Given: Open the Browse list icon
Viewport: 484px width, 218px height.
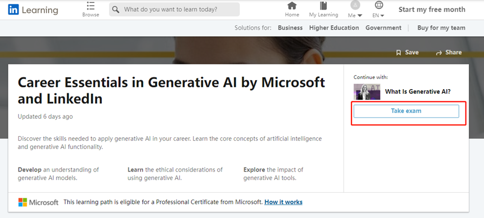Looking at the screenshot, I should 91,6.
